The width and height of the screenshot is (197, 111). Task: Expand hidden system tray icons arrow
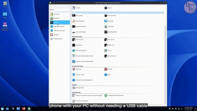point(182,109)
